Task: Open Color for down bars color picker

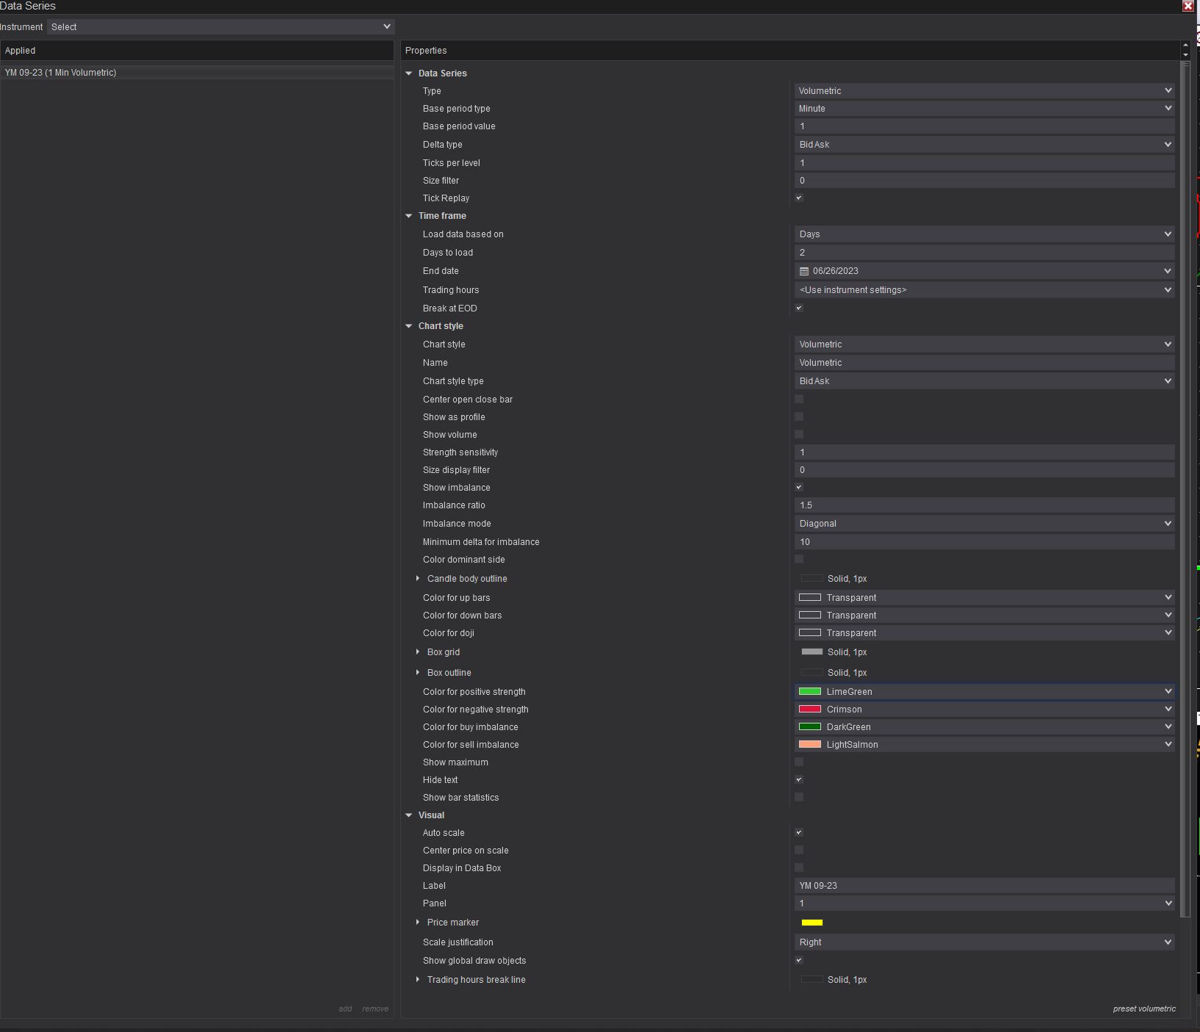Action: point(984,616)
